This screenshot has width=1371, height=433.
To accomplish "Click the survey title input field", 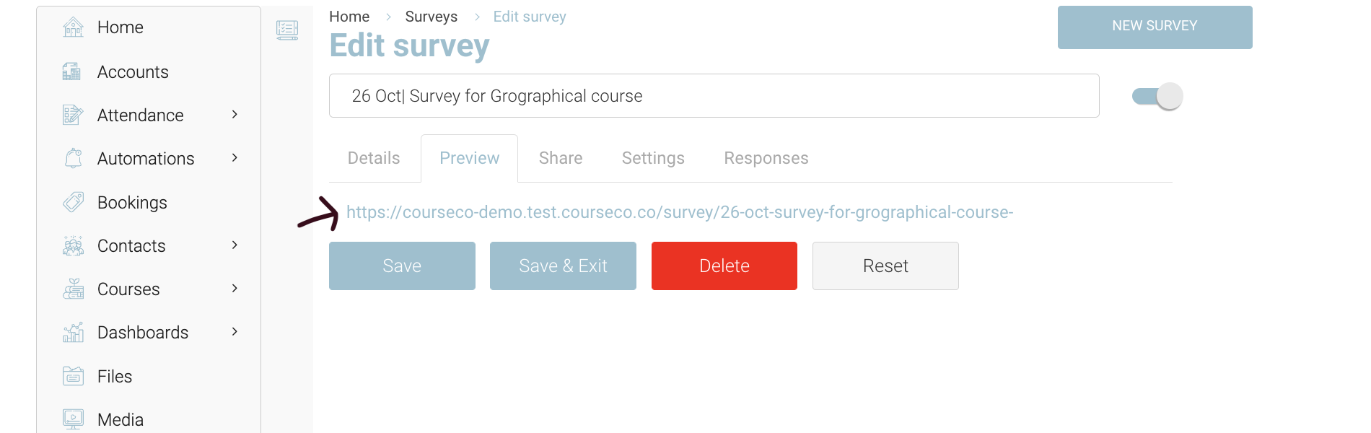I will (x=714, y=96).
